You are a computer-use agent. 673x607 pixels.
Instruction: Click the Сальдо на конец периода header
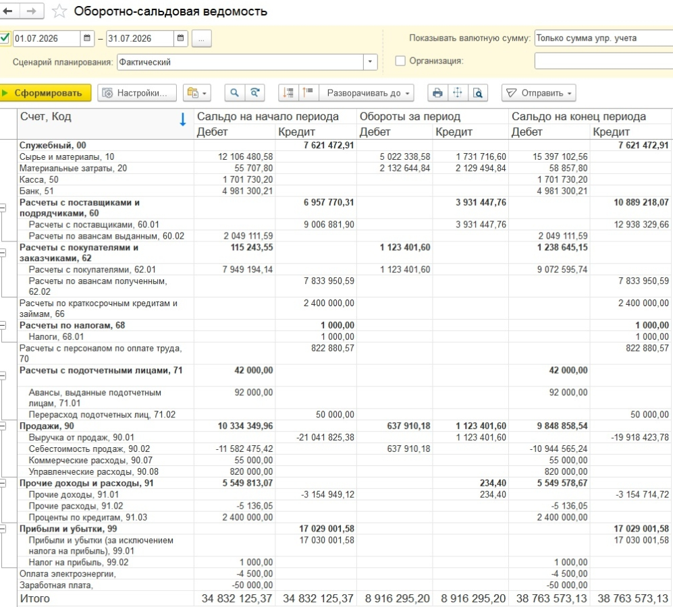[x=578, y=117]
